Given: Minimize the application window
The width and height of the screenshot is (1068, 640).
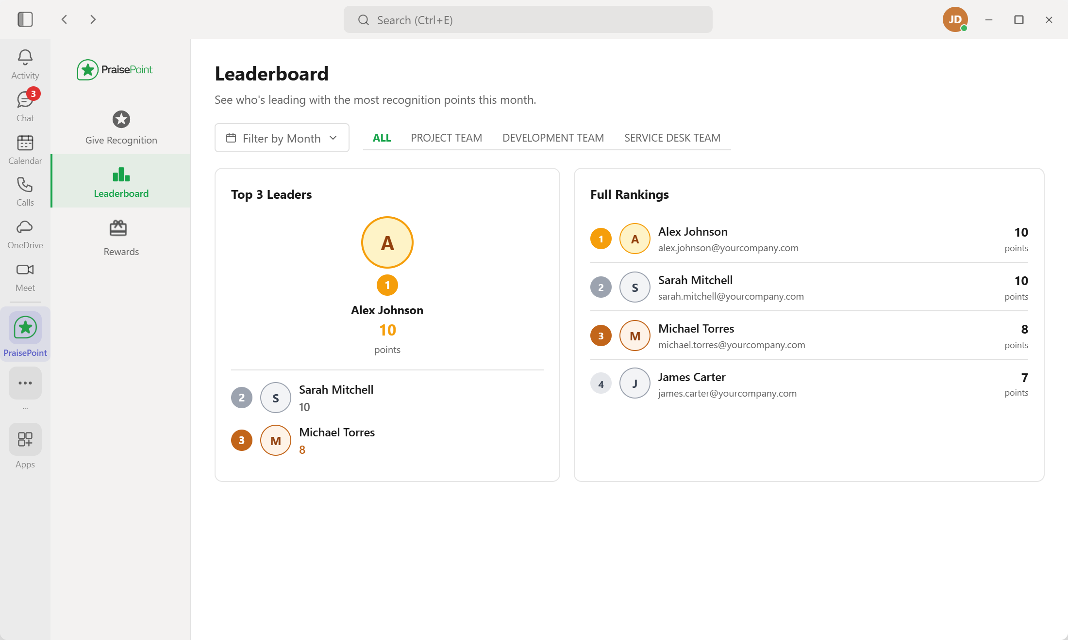Looking at the screenshot, I should tap(989, 19).
